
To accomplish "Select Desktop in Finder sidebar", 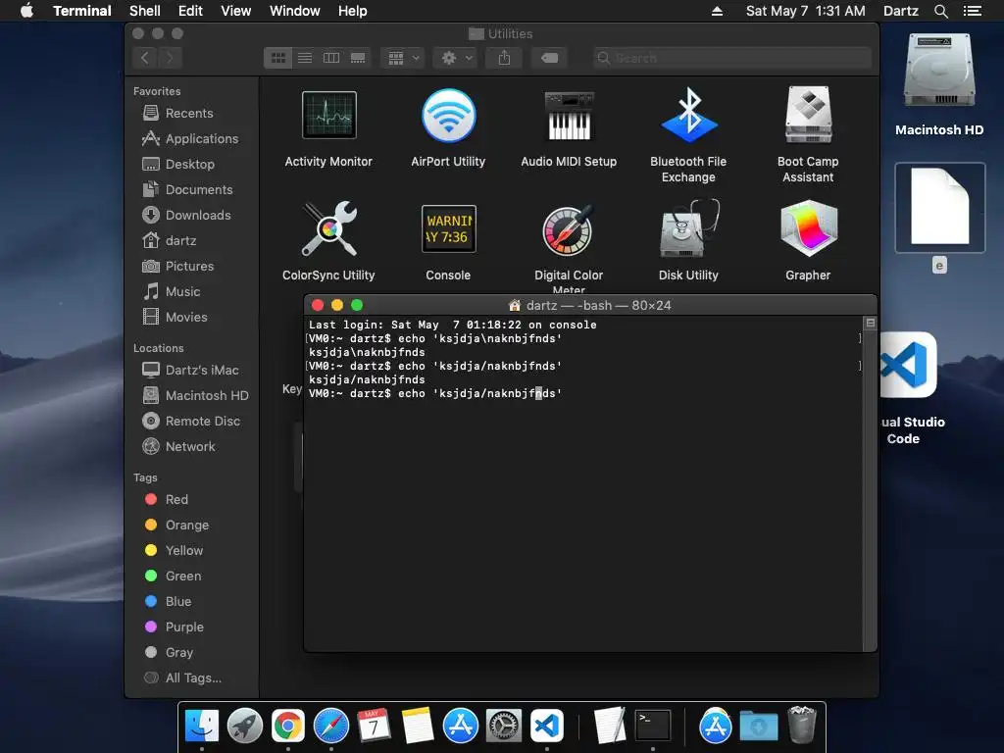I will pyautogui.click(x=178, y=165).
